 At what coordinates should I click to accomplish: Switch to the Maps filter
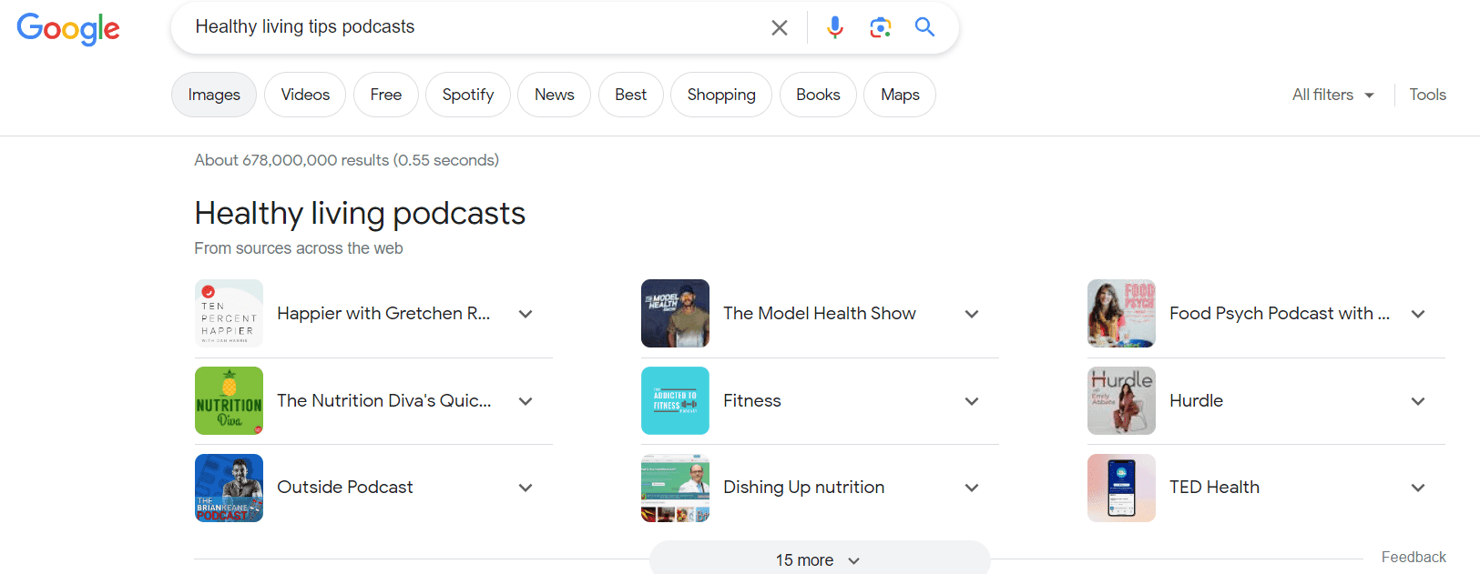click(900, 95)
